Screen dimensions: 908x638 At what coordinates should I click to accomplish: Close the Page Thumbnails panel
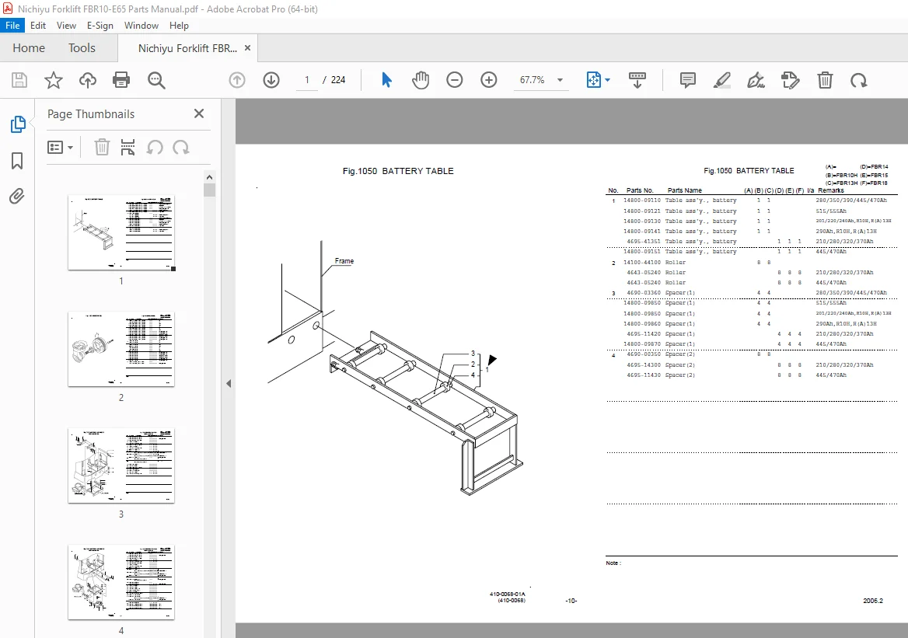point(199,113)
